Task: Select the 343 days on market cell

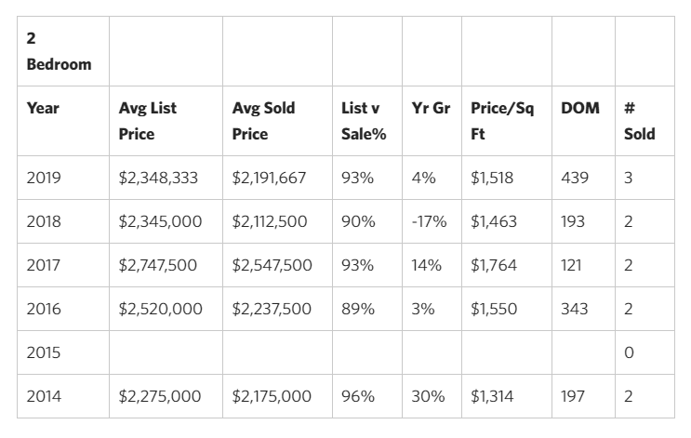Action: pos(574,309)
